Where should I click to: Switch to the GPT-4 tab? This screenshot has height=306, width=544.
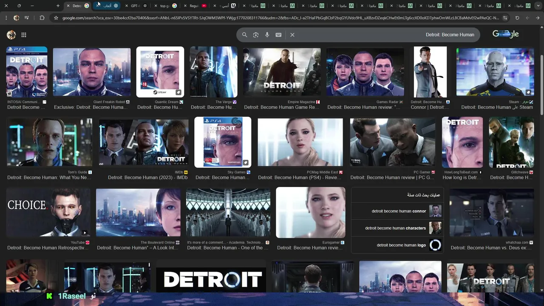(136, 6)
